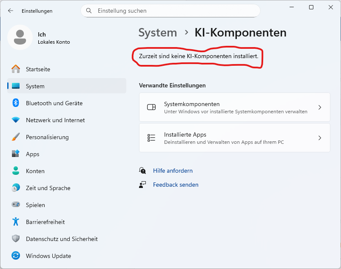The width and height of the screenshot is (341, 269).
Task: Click the Installierte Apps list icon
Action: click(x=151, y=138)
